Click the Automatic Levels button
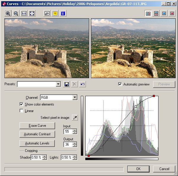The image size is (178, 176). tap(37, 143)
